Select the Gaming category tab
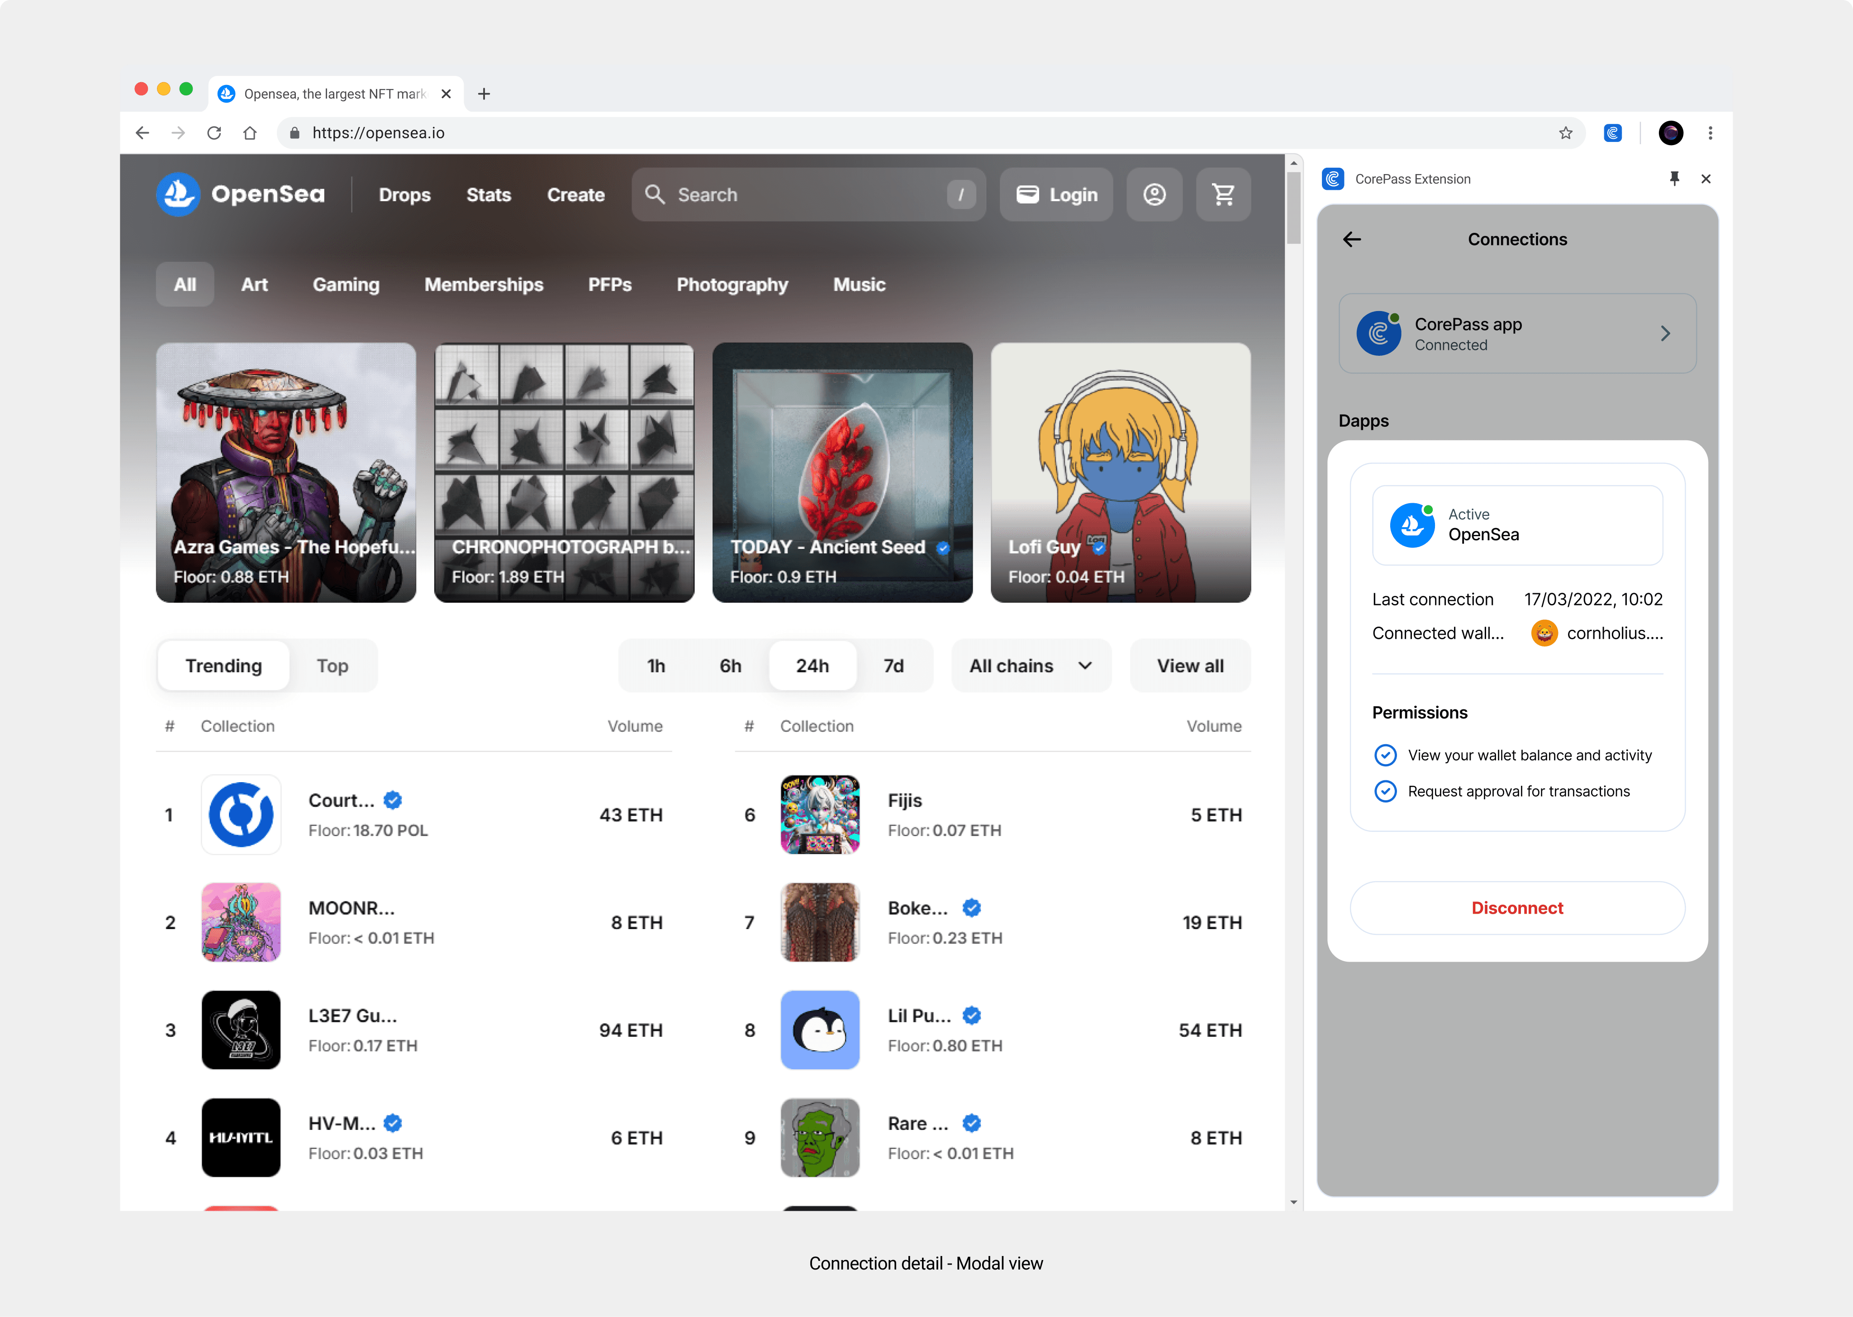The image size is (1853, 1317). (x=346, y=285)
